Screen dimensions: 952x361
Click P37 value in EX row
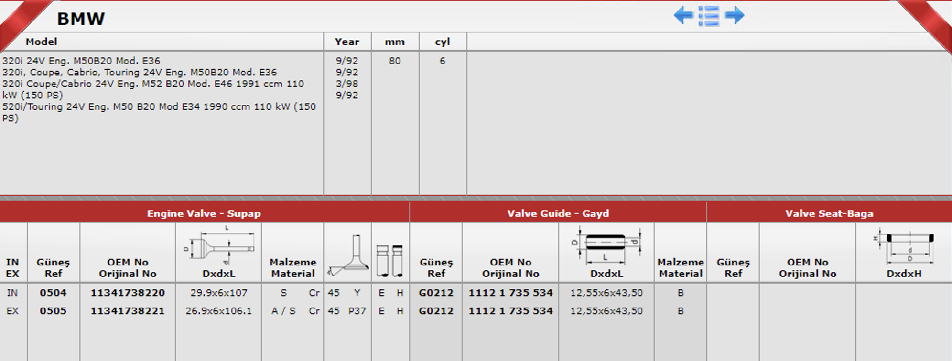click(357, 311)
